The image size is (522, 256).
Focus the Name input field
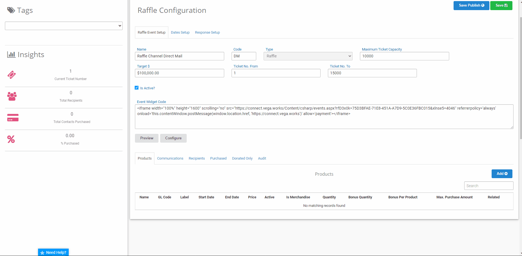pyautogui.click(x=180, y=56)
